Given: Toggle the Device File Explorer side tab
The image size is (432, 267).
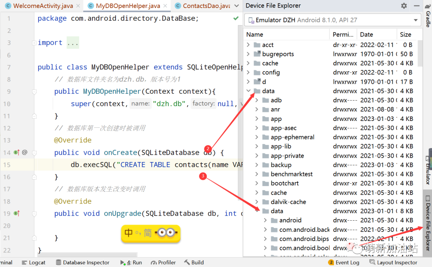Looking at the screenshot, I should [428, 223].
